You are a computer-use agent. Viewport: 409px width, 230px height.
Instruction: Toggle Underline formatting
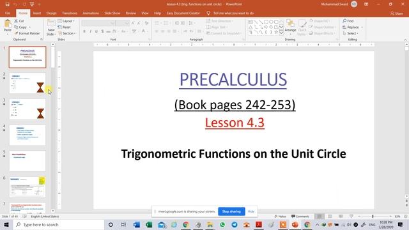[96, 31]
